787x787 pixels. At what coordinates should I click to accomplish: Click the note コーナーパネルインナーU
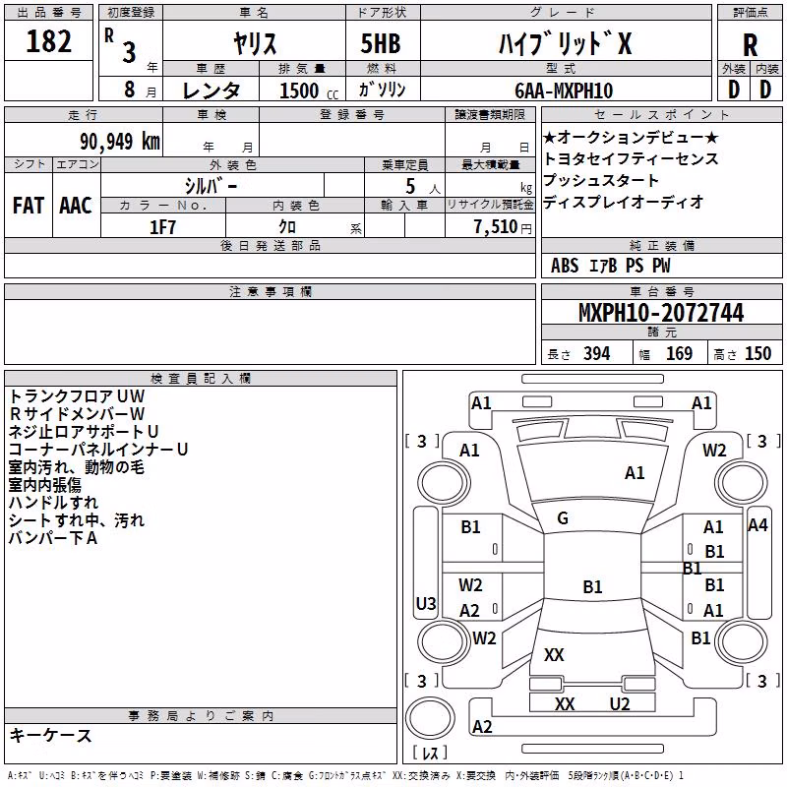[97, 450]
